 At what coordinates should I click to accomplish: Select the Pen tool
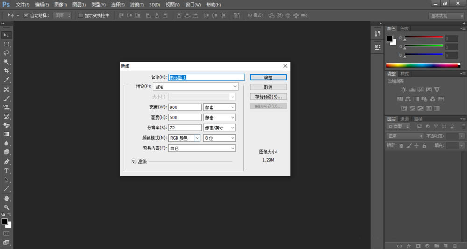(7, 162)
